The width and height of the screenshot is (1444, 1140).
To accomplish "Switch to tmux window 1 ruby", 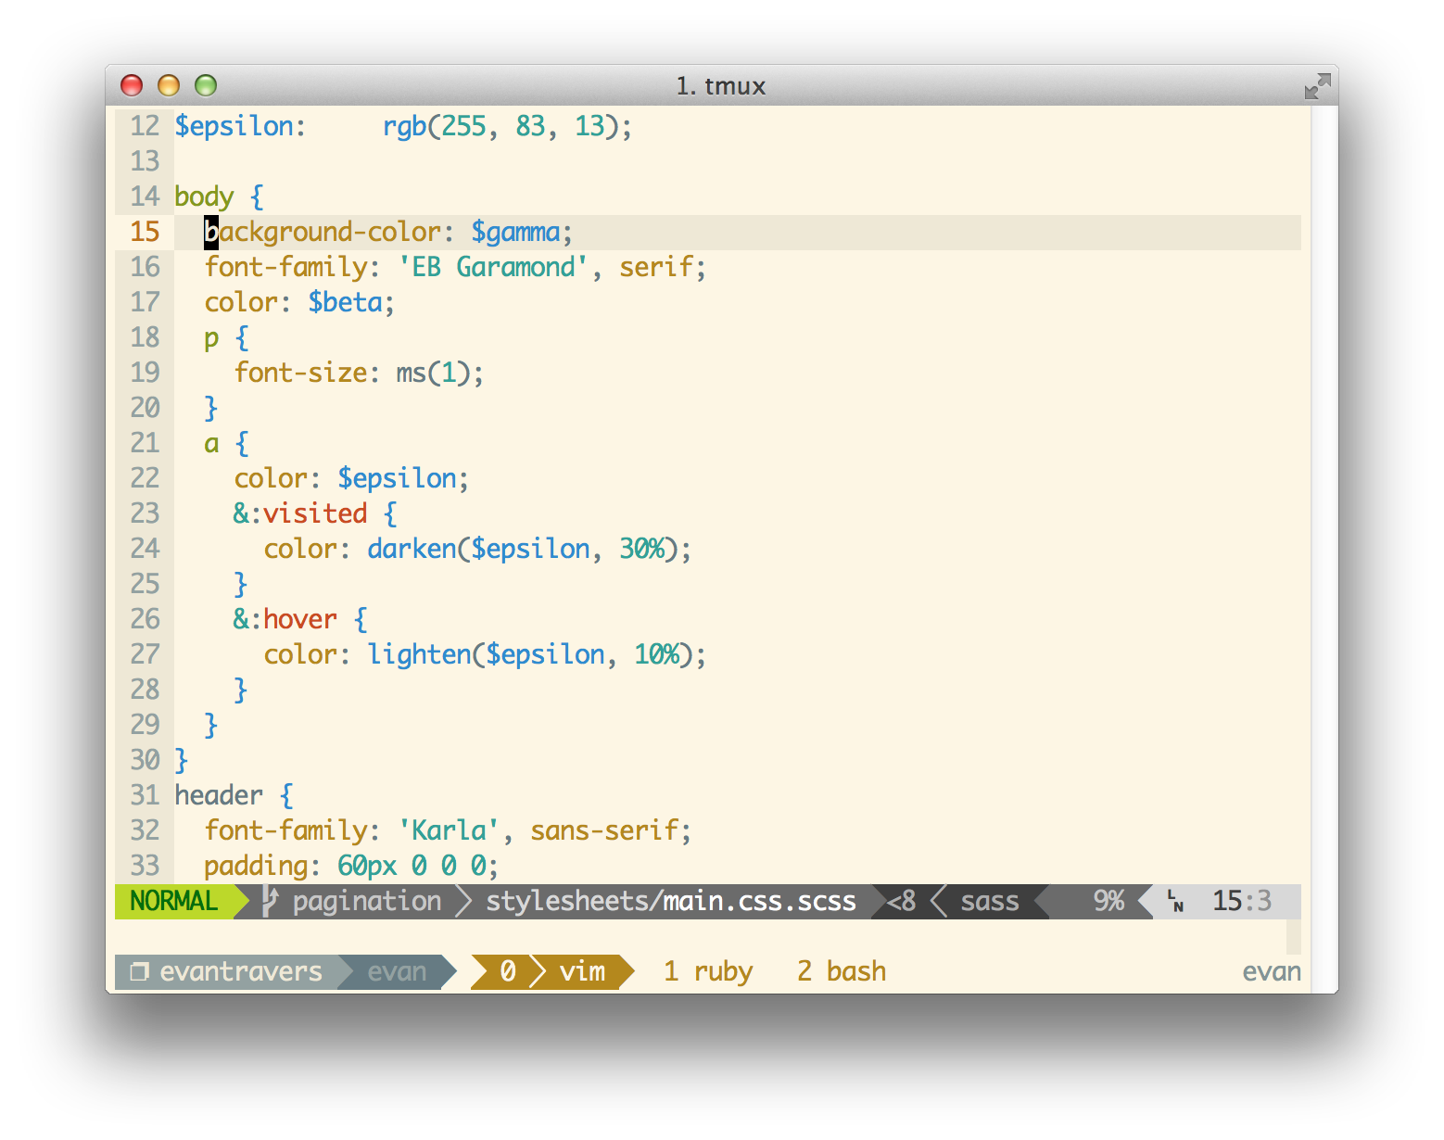I will (x=708, y=971).
